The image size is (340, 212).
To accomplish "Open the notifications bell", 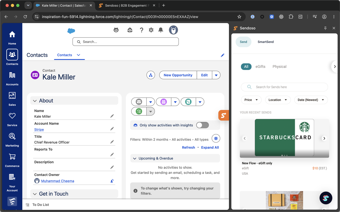I will tap(161, 30).
